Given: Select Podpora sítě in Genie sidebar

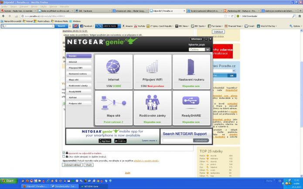Looking at the screenshot, I should pyautogui.click(x=79, y=104).
